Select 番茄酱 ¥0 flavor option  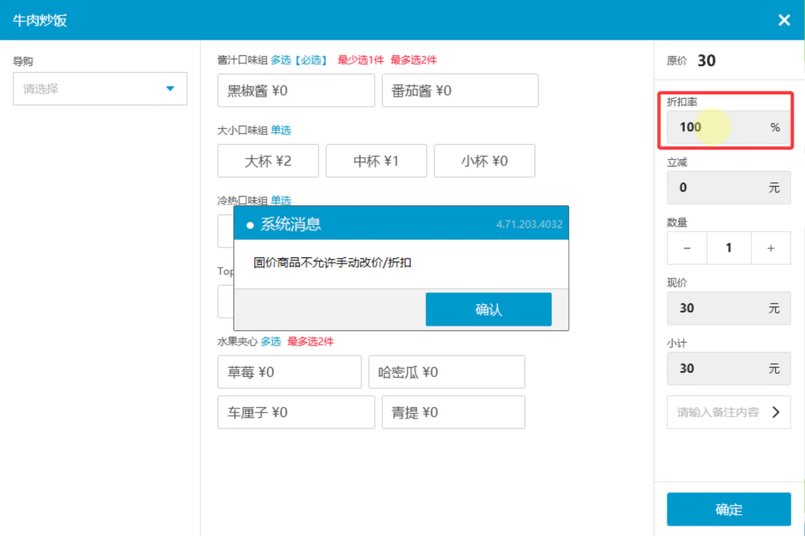coord(460,90)
